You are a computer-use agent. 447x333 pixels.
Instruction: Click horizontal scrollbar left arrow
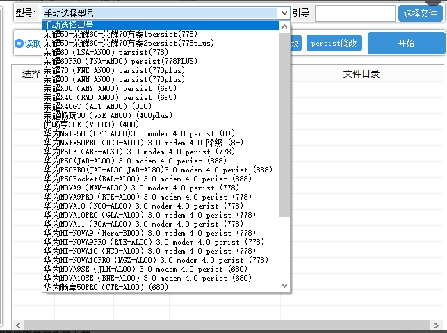(x=18, y=325)
